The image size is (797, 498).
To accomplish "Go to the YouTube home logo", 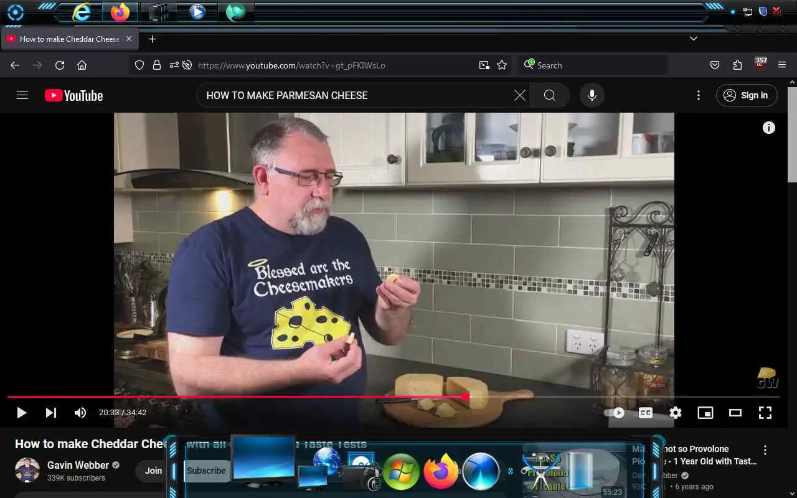I will 73,95.
